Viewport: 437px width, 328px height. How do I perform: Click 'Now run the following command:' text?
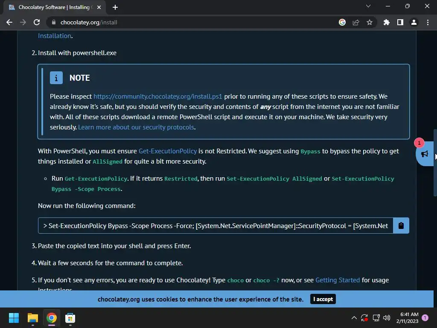87,206
